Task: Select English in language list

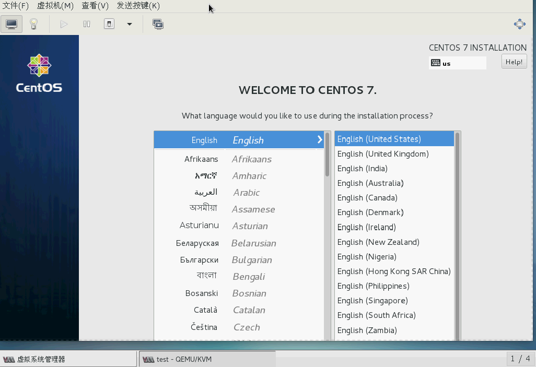Action: (x=239, y=140)
